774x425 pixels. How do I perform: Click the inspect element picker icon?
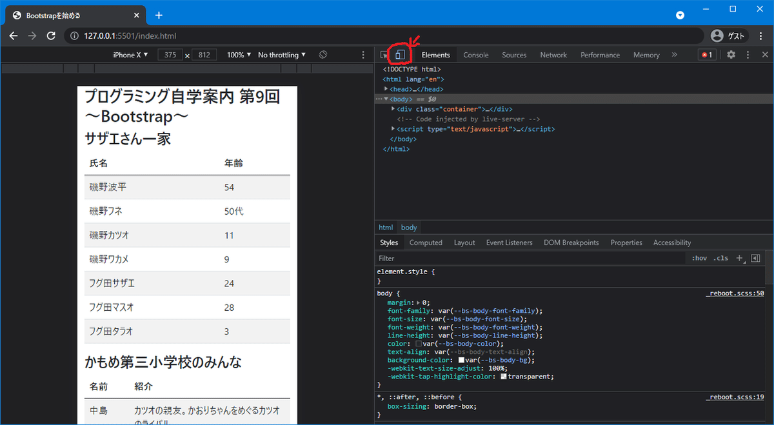(384, 55)
